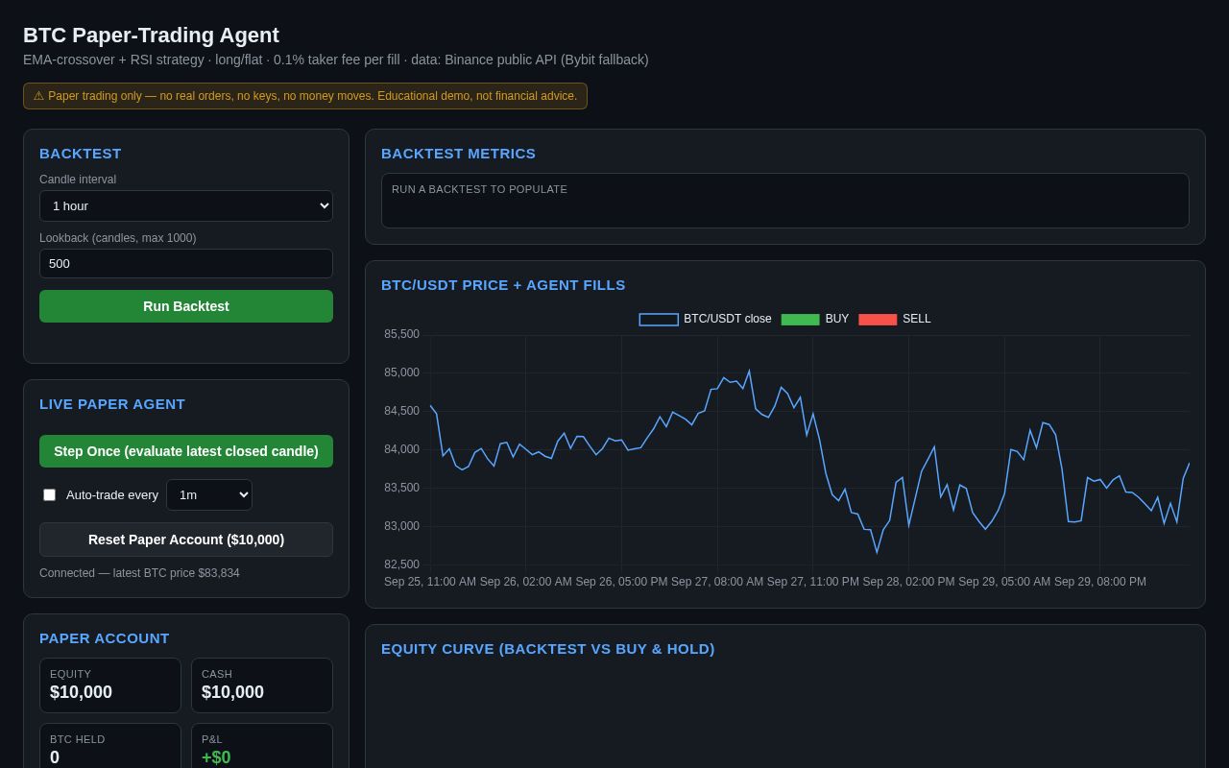Toggle the red SELL legend swatch
This screenshot has height=768, width=1229.
click(878, 320)
